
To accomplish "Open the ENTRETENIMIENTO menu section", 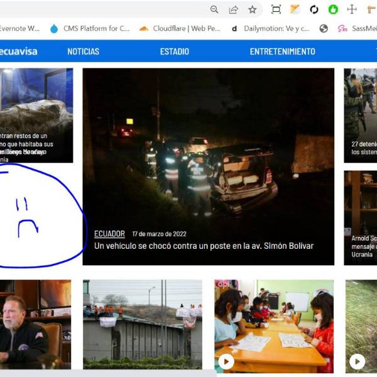I will pyautogui.click(x=282, y=52).
